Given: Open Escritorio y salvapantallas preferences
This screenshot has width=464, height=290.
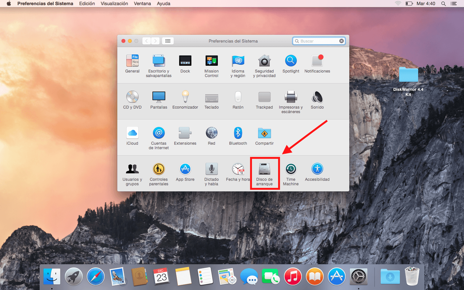Looking at the screenshot, I should (x=159, y=66).
